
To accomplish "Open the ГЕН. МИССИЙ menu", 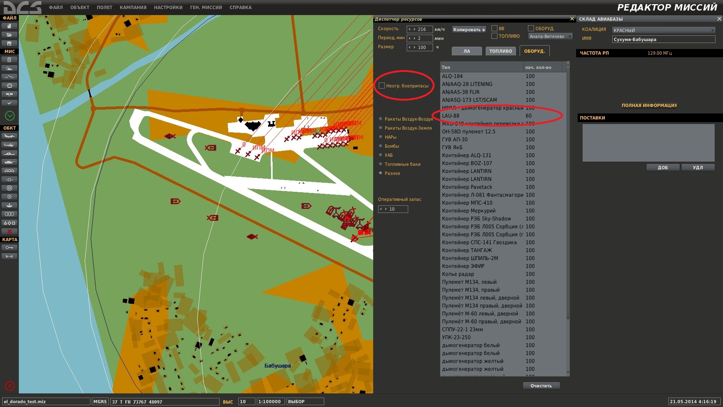I will pos(206,7).
